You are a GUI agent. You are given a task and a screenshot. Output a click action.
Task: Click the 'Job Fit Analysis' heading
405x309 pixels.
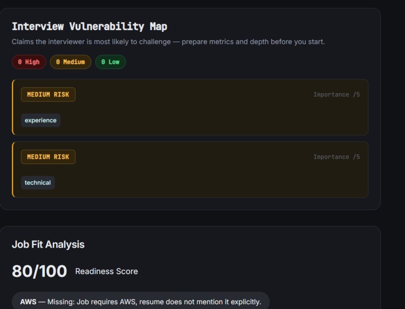[x=48, y=244]
